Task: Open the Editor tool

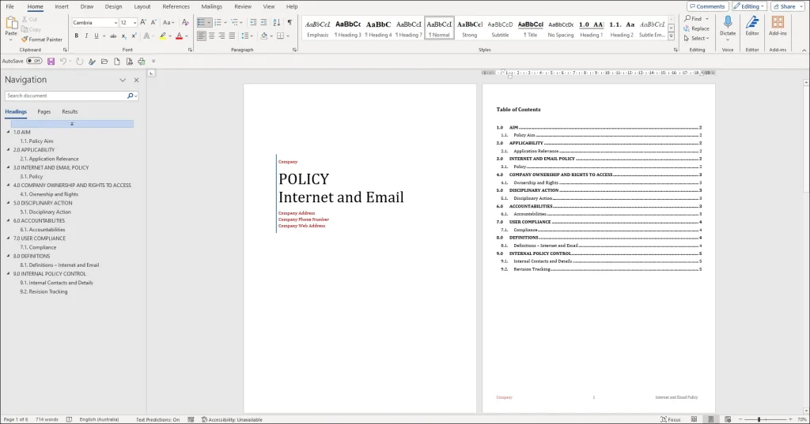Action: click(x=752, y=26)
